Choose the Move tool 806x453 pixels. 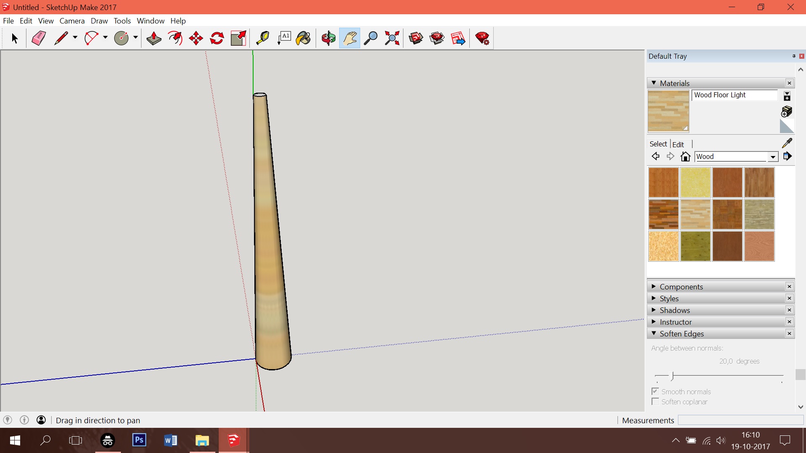pos(196,38)
